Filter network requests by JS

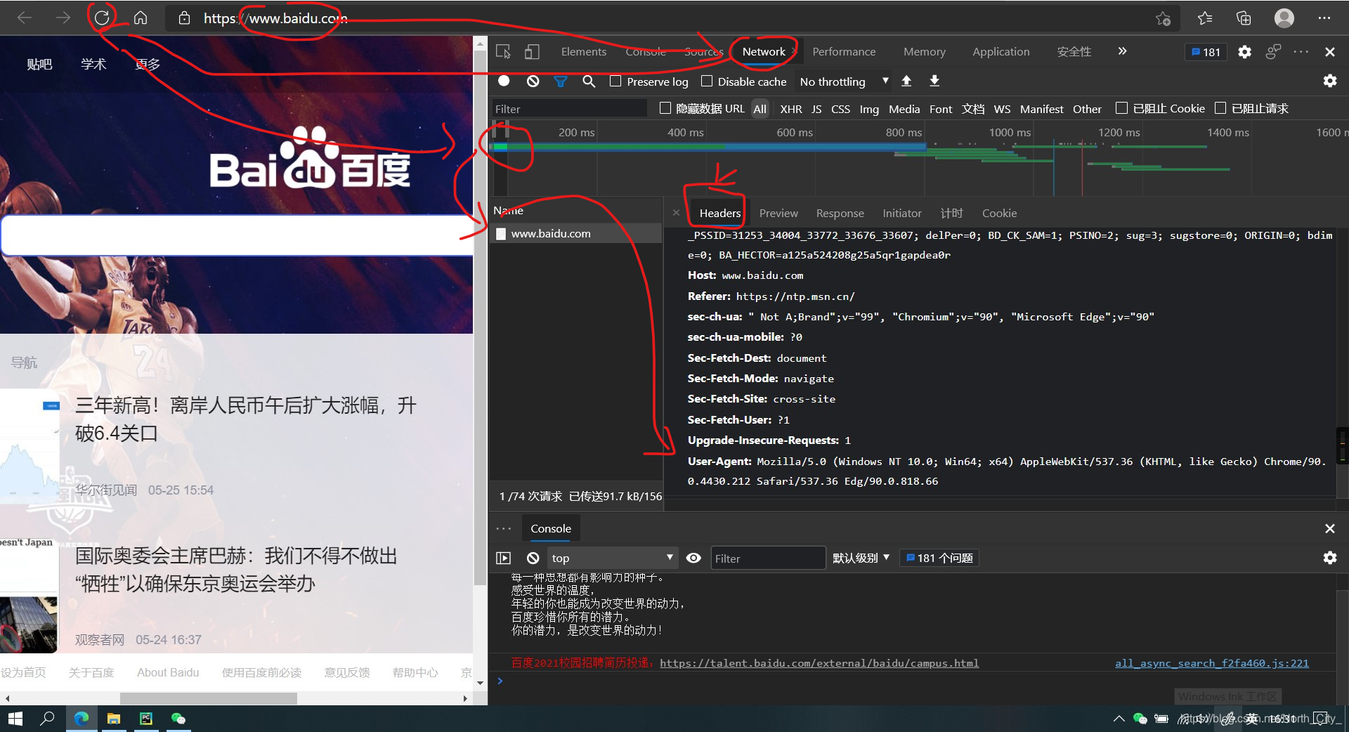[816, 109]
